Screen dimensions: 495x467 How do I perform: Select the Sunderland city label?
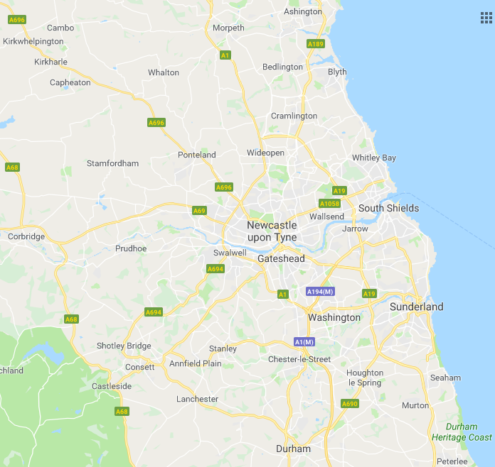(x=416, y=307)
